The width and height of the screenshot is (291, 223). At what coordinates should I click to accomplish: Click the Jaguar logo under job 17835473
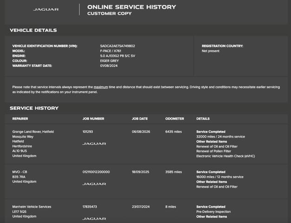click(x=94, y=218)
